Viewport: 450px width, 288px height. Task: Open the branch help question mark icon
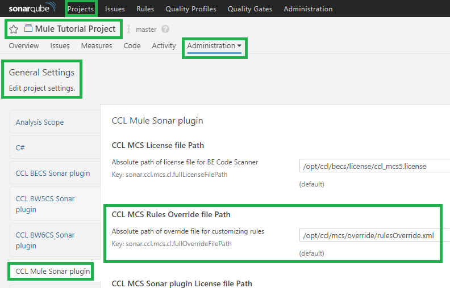pos(165,29)
